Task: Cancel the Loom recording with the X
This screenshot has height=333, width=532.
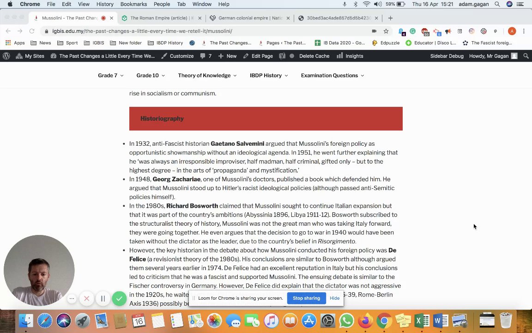Action: pyautogui.click(x=86, y=299)
